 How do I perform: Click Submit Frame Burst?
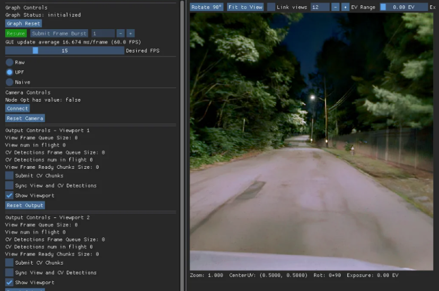coord(59,33)
